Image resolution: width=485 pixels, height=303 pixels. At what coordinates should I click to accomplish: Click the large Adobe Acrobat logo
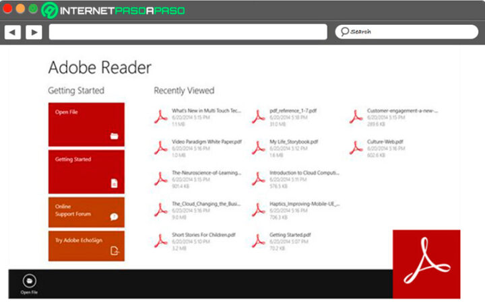(426, 264)
